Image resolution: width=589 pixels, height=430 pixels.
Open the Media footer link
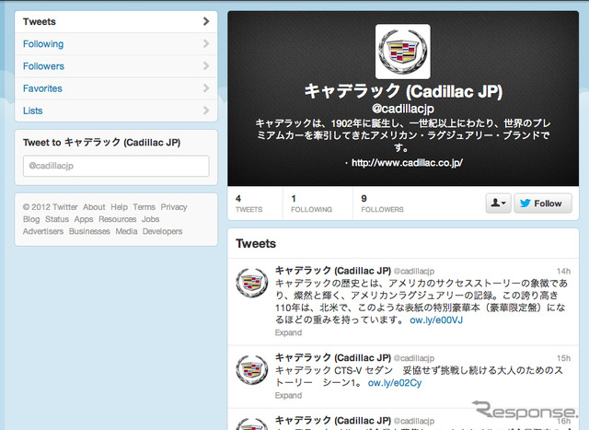(126, 231)
